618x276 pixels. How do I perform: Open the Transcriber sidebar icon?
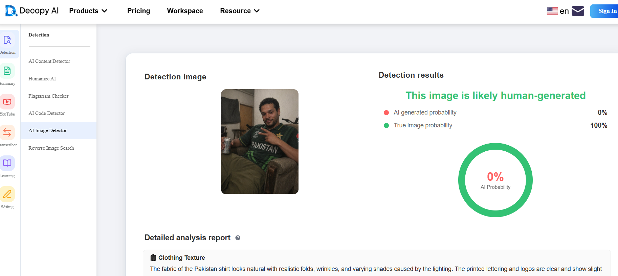tap(7, 132)
